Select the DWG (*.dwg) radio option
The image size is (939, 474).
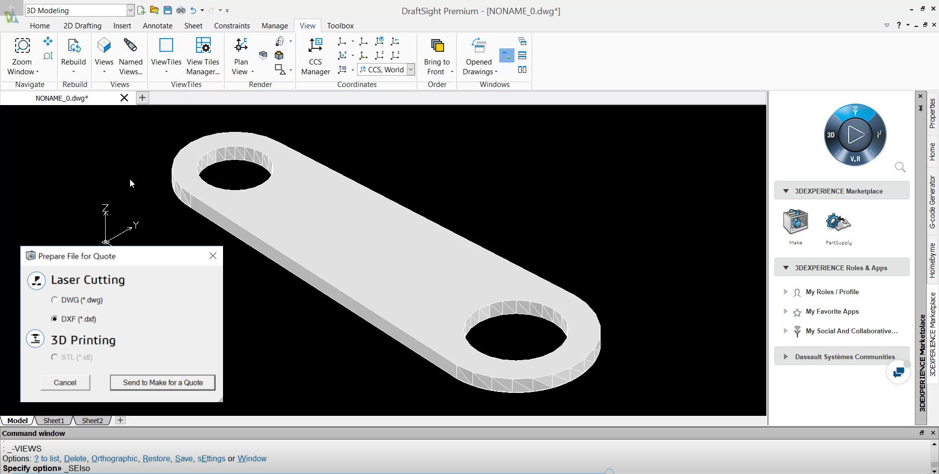pyautogui.click(x=54, y=300)
